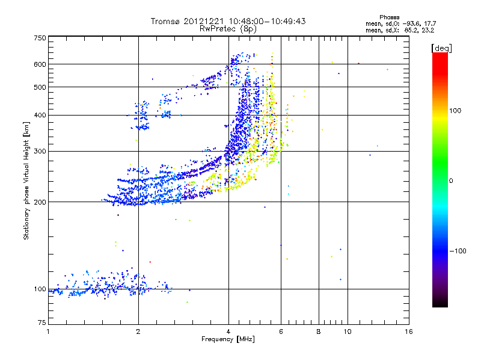The height and width of the screenshot is (361, 481).
Task: Click the black bottom of the colorbar
Action: coord(440,304)
